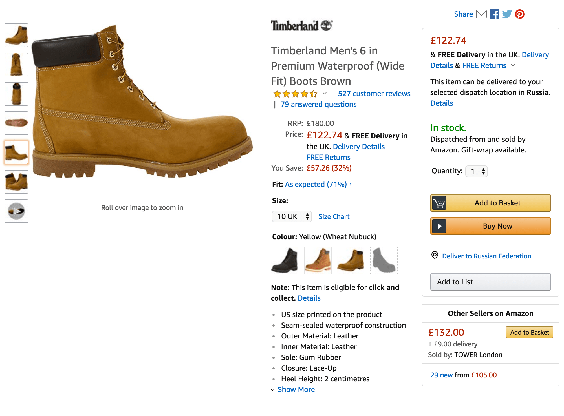Pin product with Pinterest icon
The image size is (564, 416).
point(520,14)
